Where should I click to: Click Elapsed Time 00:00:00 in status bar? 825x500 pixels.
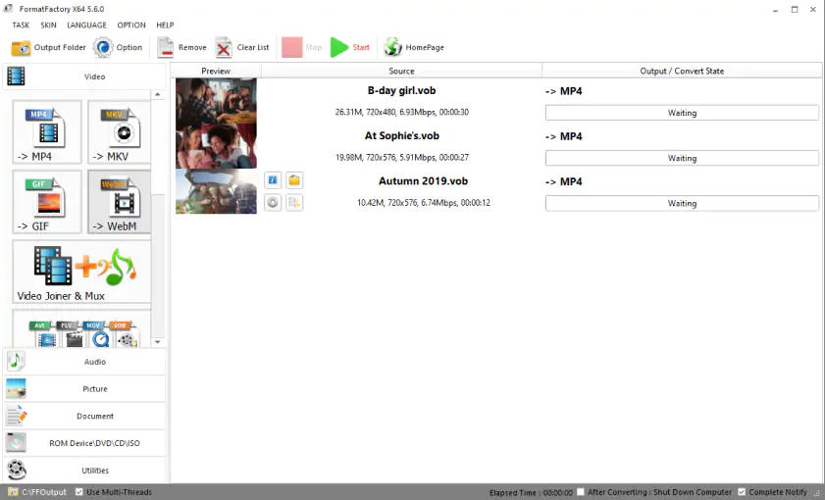tap(531, 492)
